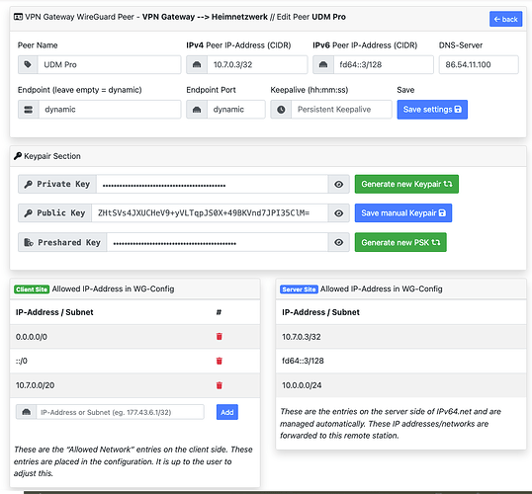Go back with the back button
Image resolution: width=532 pixels, height=494 pixels.
pyautogui.click(x=505, y=19)
